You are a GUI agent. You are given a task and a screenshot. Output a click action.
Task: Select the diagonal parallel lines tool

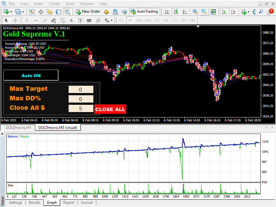98,20
